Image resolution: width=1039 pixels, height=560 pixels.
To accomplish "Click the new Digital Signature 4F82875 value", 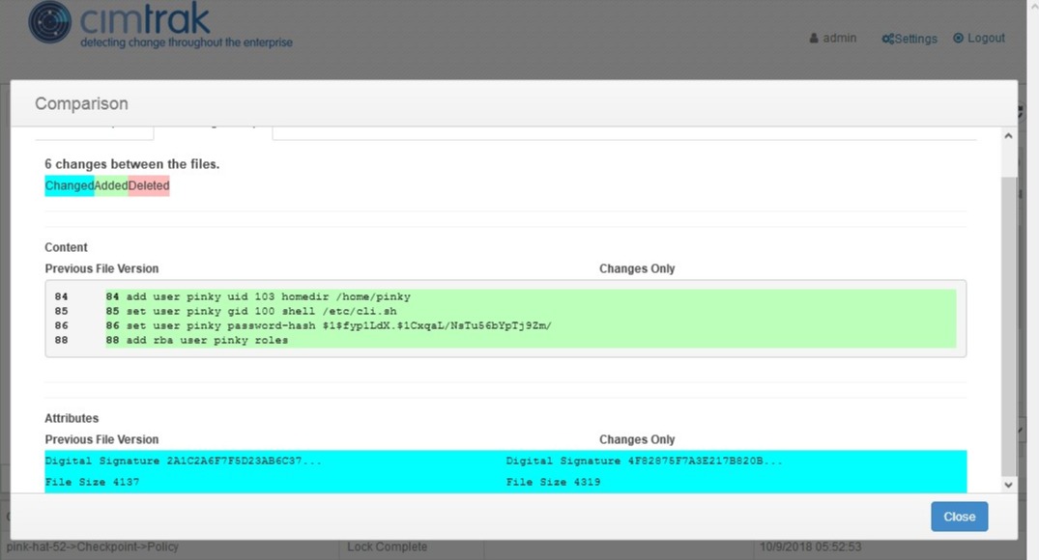I will click(644, 461).
